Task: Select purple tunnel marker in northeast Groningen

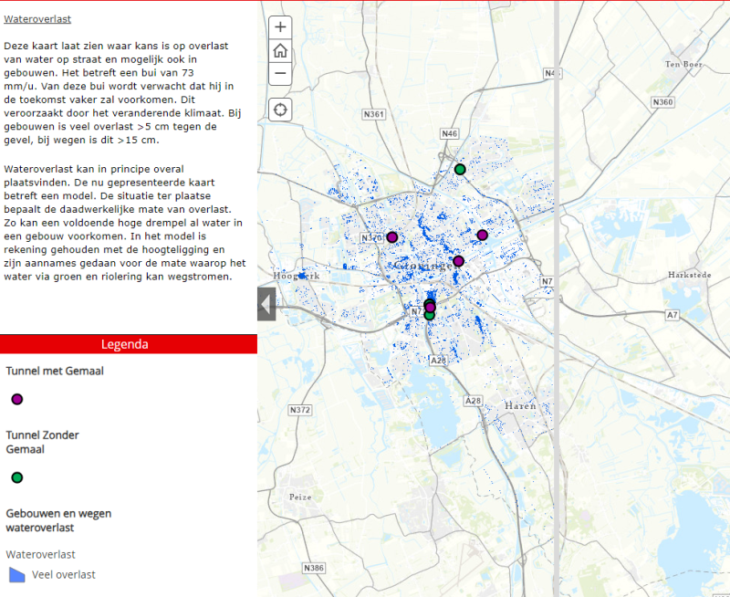Action: click(x=482, y=235)
